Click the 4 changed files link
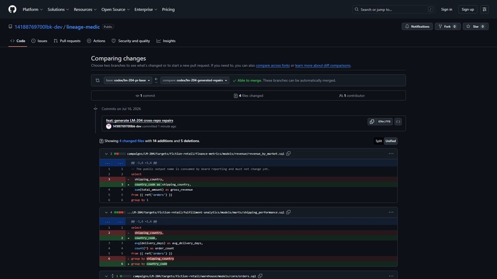The height and width of the screenshot is (279, 497). click(x=131, y=141)
